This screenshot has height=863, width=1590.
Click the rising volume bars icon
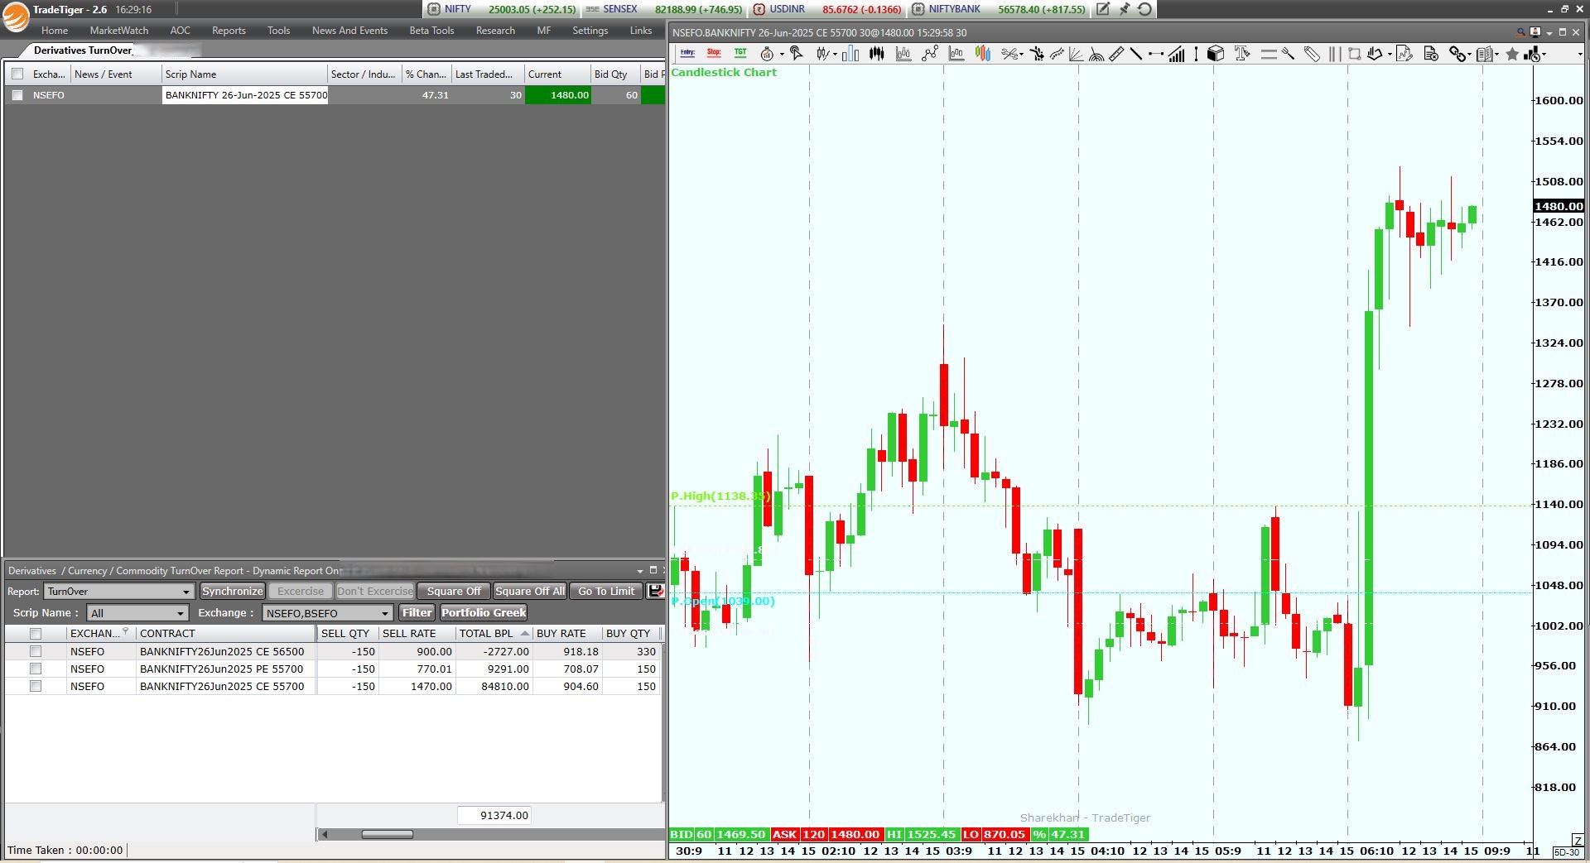click(1177, 54)
